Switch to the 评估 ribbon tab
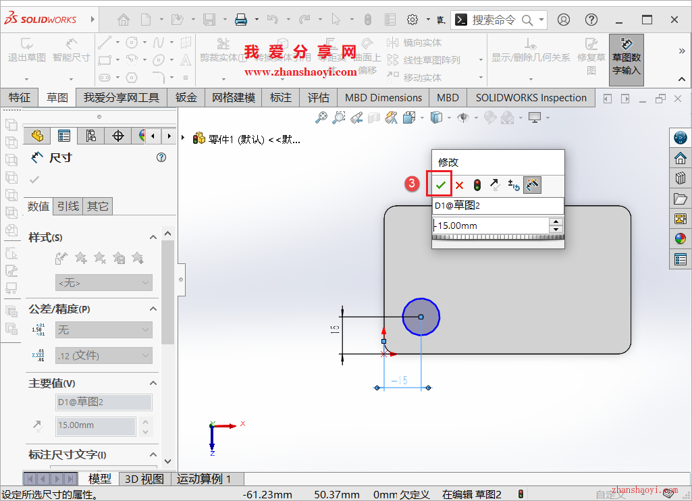 318,97
